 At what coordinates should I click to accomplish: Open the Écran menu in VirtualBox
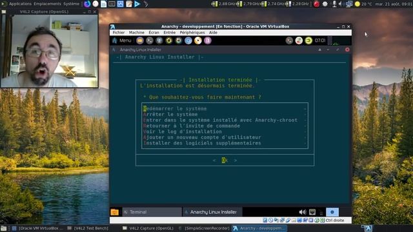click(x=154, y=33)
